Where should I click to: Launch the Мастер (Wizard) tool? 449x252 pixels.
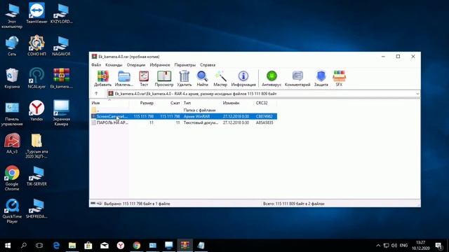[220, 78]
